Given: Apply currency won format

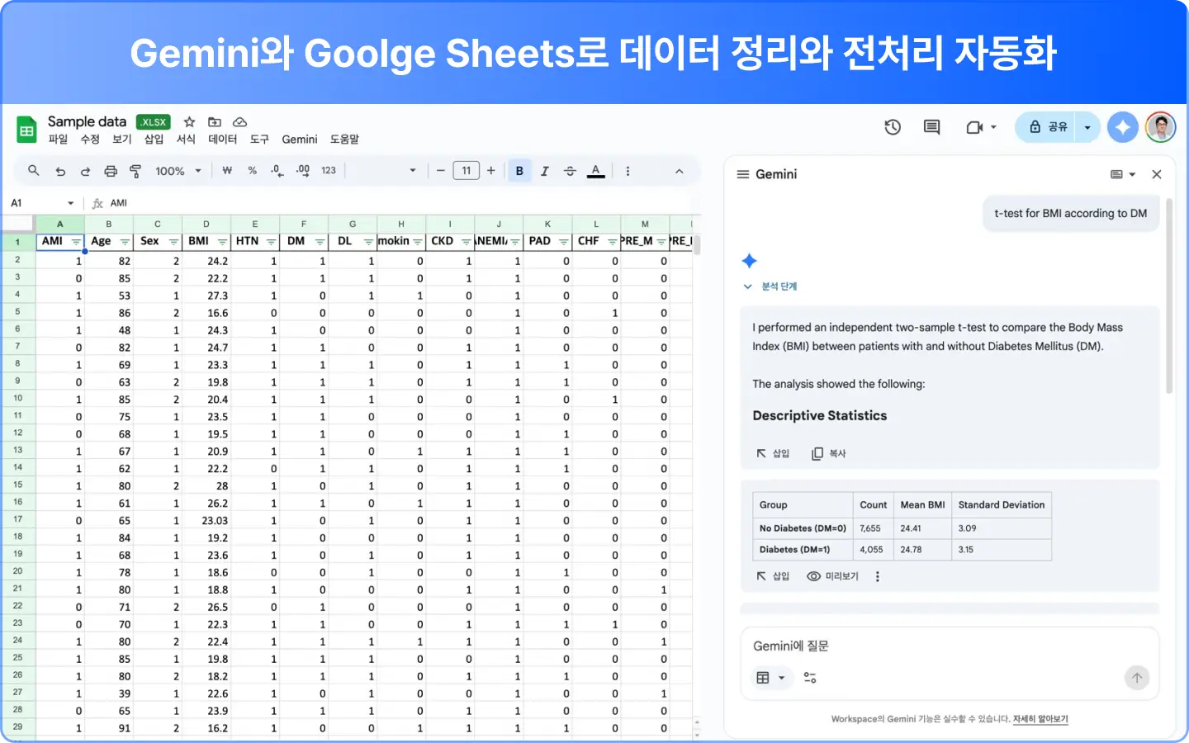Looking at the screenshot, I should click(x=227, y=171).
